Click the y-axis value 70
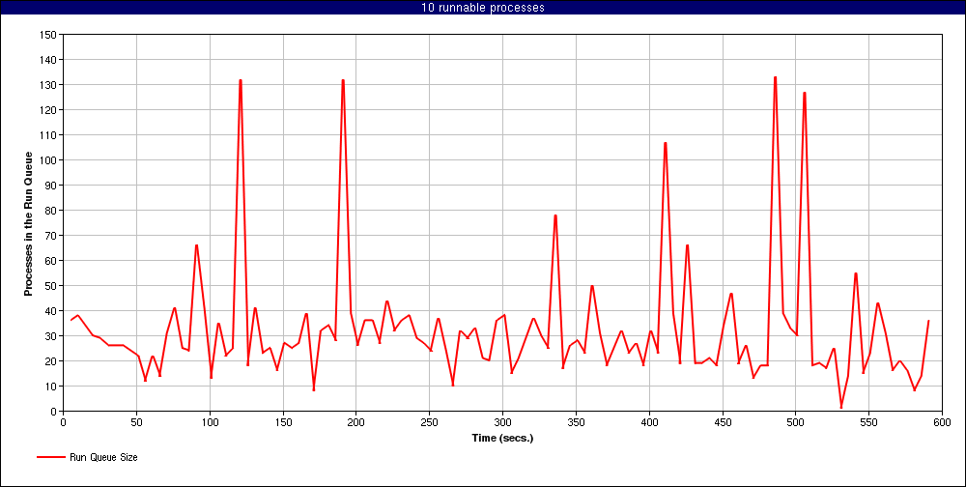966x487 pixels. (50, 236)
